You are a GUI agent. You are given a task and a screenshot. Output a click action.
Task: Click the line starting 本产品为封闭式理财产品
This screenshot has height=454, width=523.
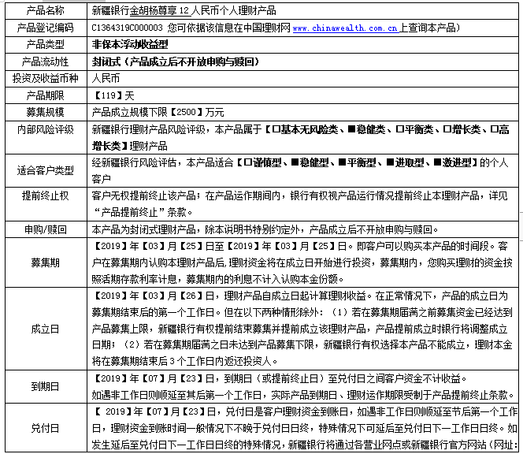point(265,229)
